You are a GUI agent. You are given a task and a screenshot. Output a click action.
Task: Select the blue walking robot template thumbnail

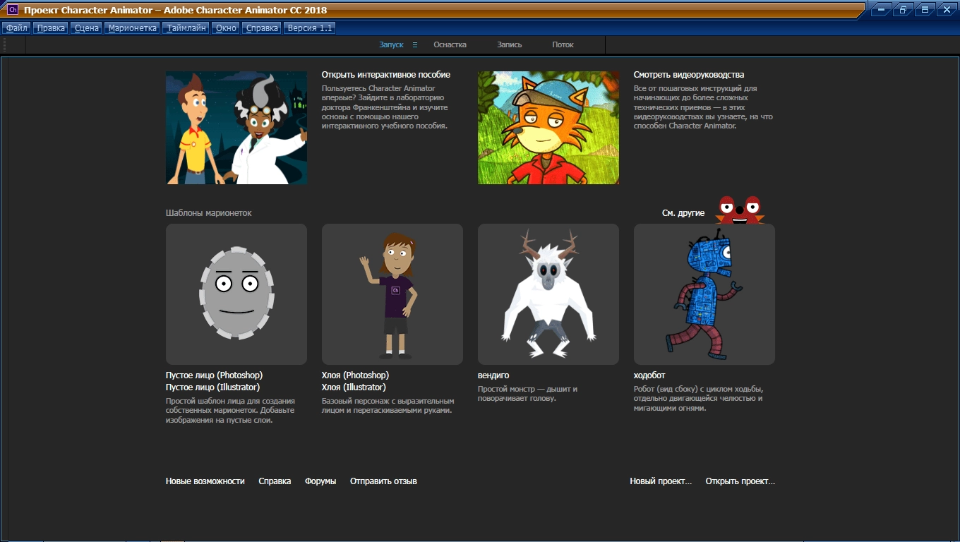(704, 294)
